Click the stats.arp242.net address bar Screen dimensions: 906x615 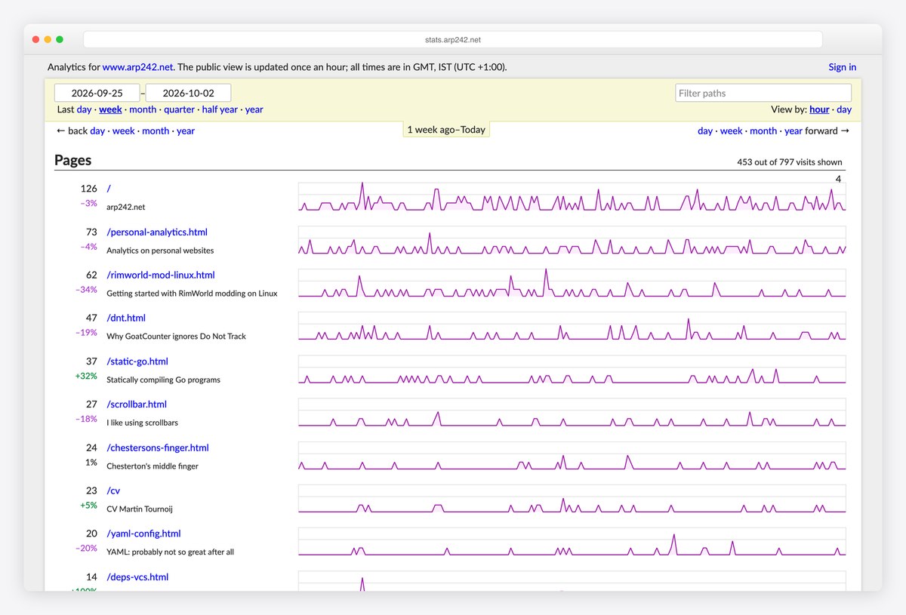(x=453, y=39)
